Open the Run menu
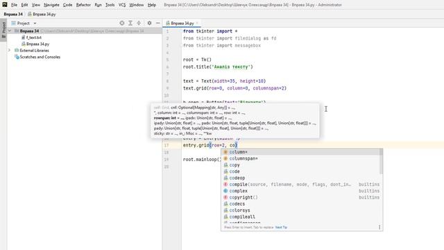Screen dimensions: 444x250 [98, 5]
